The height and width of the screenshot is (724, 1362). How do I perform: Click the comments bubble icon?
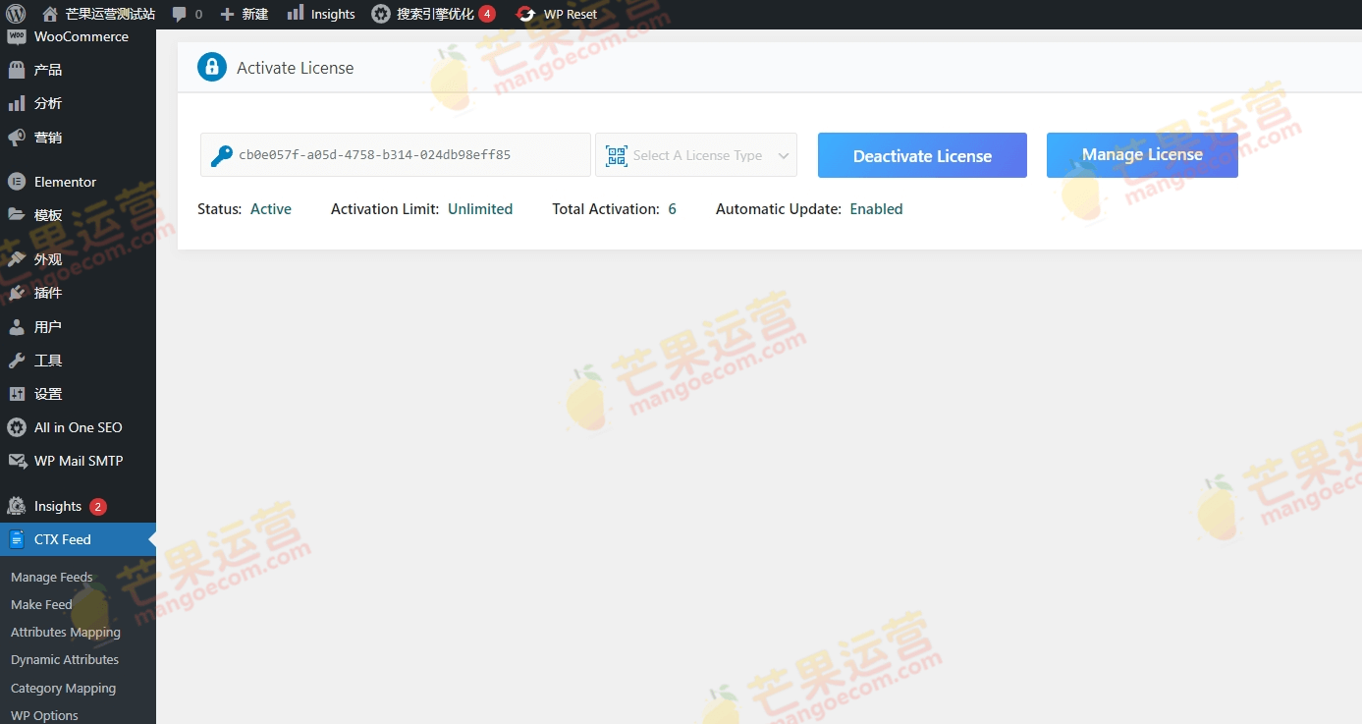click(180, 14)
